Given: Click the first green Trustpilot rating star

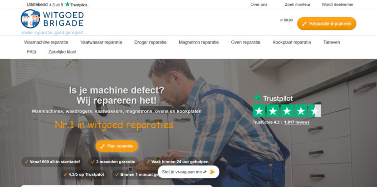Looking at the screenshot, I should [x=259, y=111].
